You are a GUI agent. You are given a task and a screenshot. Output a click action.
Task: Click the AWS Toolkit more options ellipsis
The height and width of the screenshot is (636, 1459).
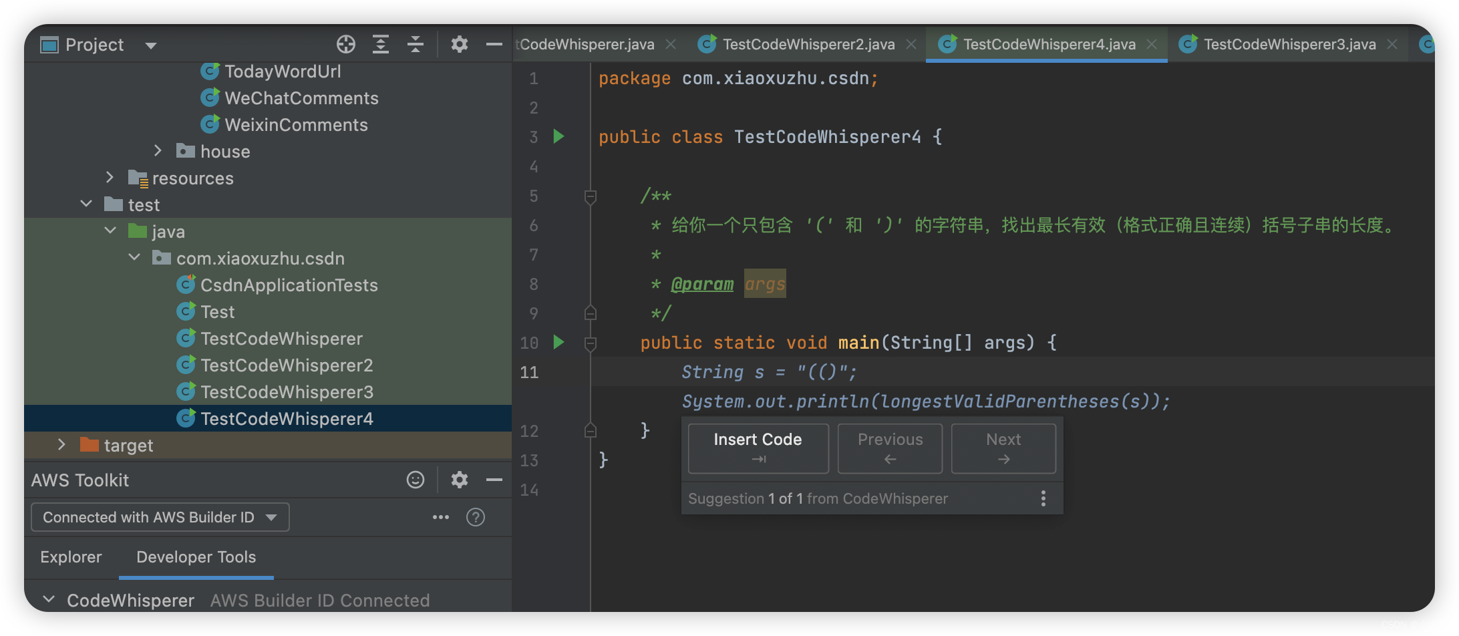pyautogui.click(x=441, y=517)
